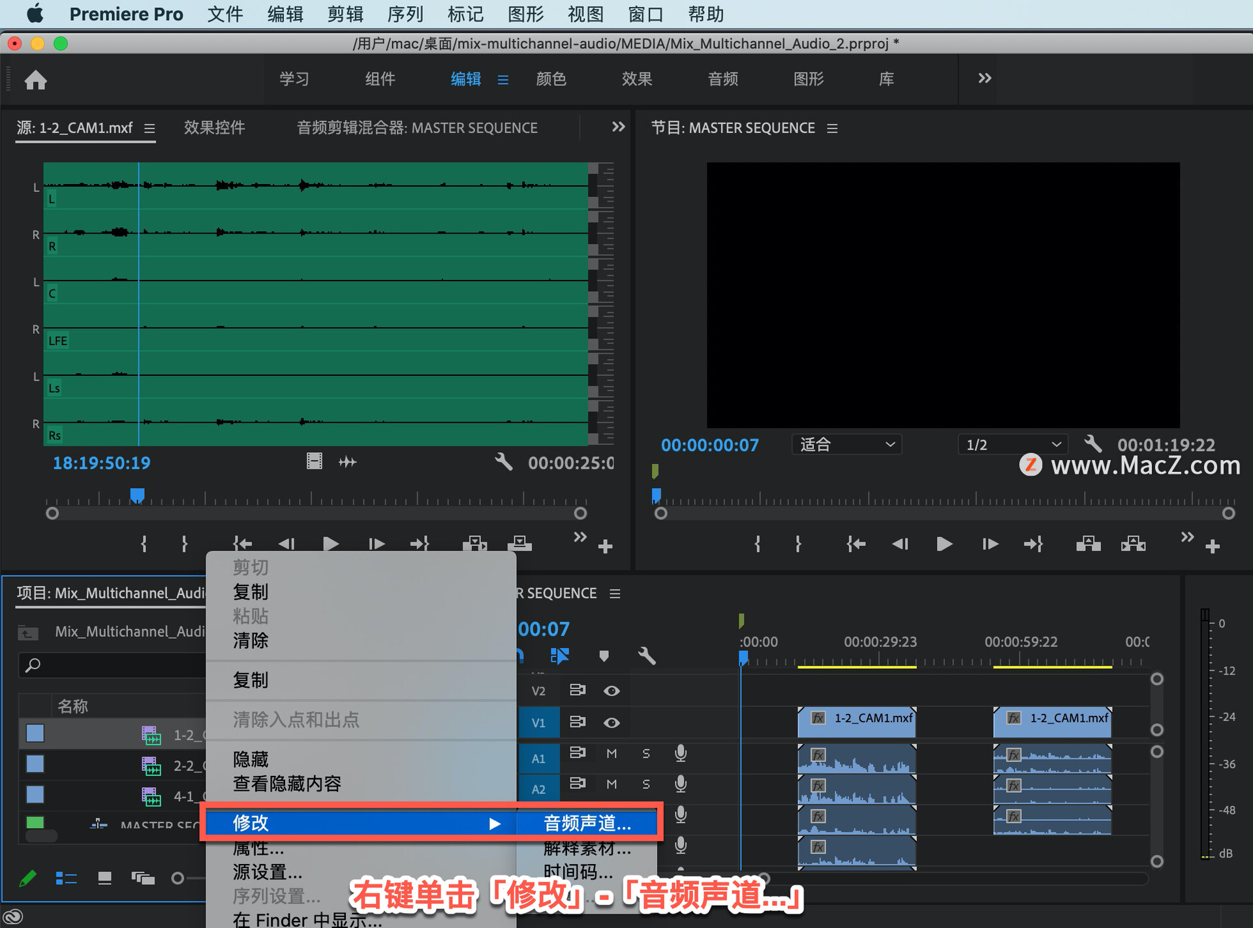Add marker in the timeline

[604, 656]
